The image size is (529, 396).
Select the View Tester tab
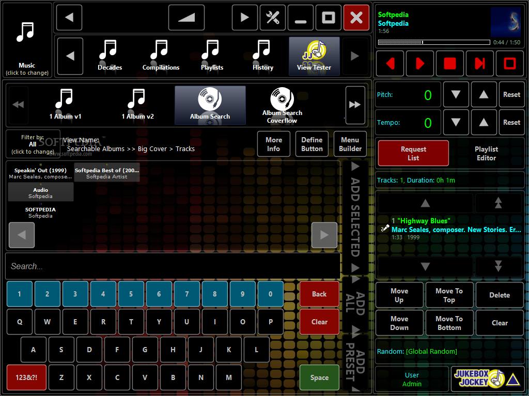point(314,56)
